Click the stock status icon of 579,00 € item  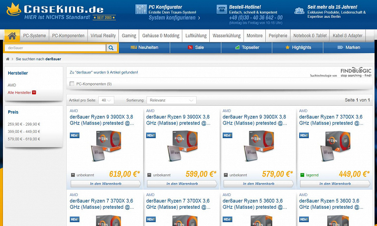(226, 175)
